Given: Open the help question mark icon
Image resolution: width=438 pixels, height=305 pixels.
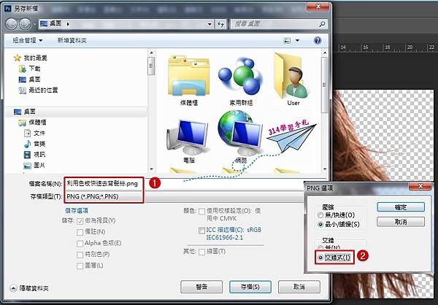Looking at the screenshot, I should coord(318,41).
